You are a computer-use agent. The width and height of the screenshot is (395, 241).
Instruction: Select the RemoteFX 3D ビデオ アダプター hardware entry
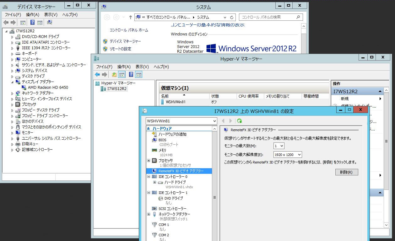[179, 171]
